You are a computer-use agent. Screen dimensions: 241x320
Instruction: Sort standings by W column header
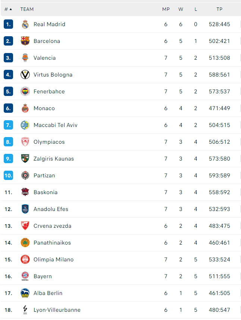point(181,9)
